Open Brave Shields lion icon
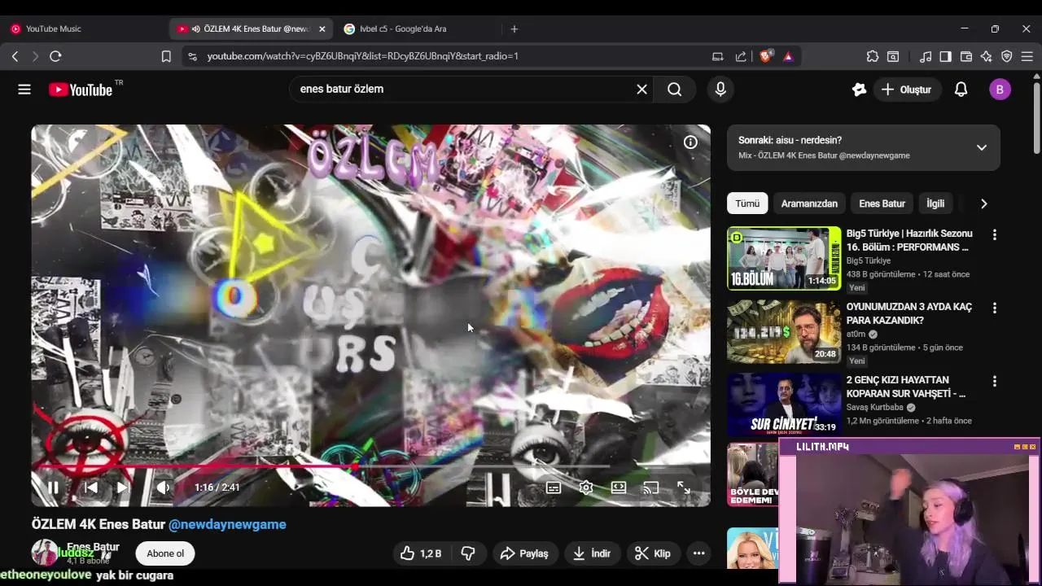Screen dimensions: 1042x586 (x=765, y=56)
